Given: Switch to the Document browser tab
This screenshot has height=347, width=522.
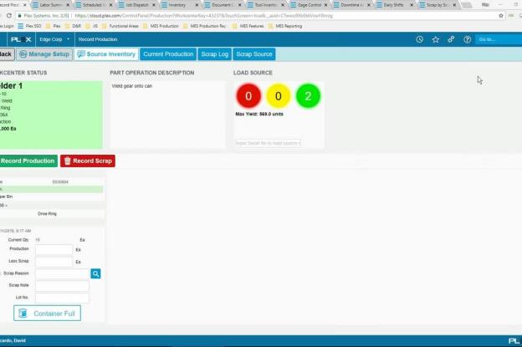Looking at the screenshot, I should 223,5.
